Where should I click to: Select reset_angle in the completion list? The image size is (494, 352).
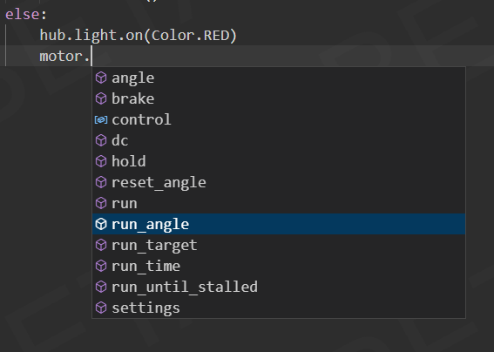[x=279, y=182]
